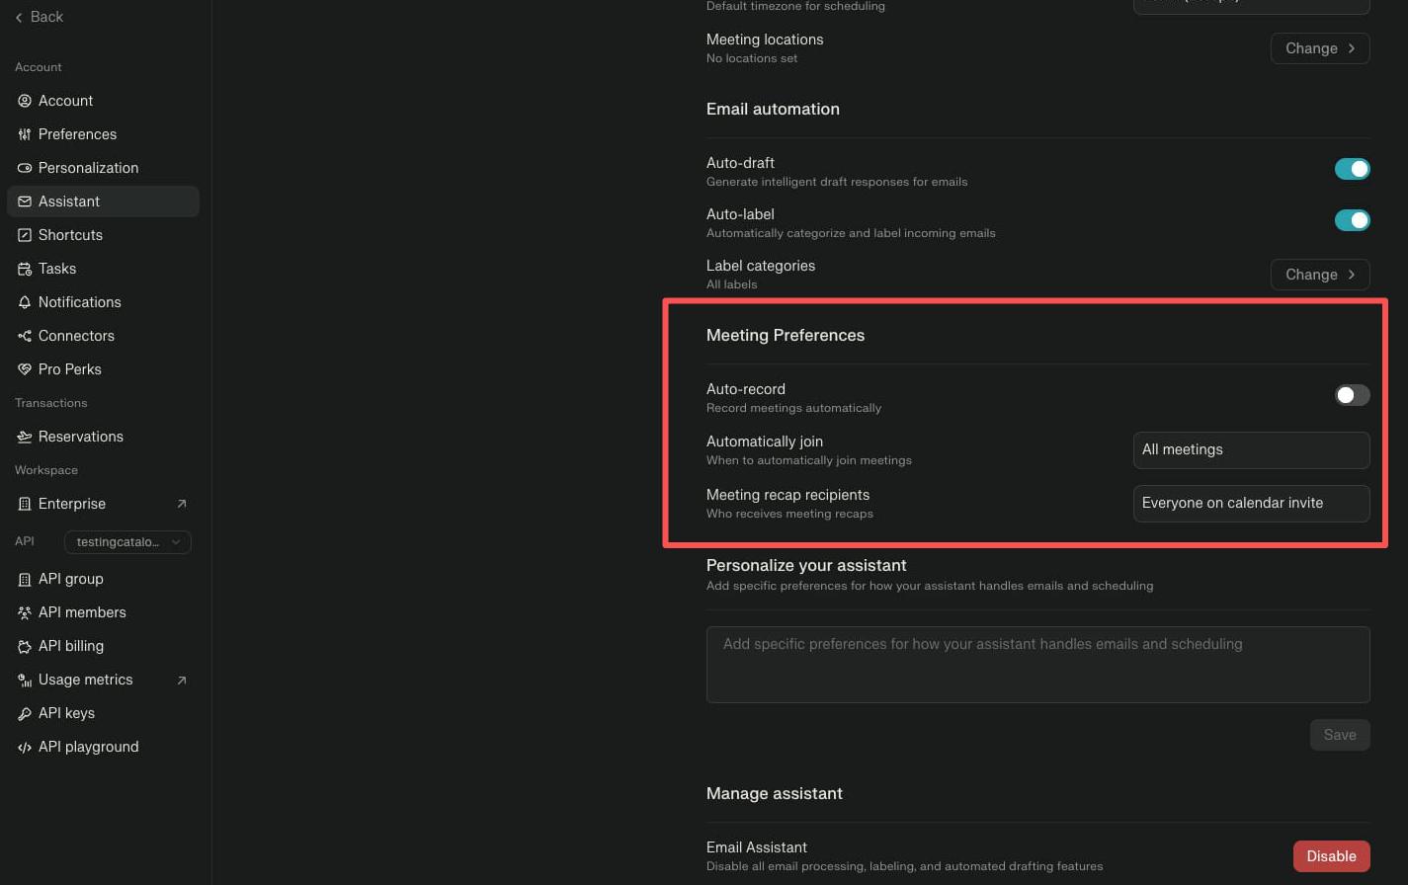Go to Personalization settings
Image resolution: width=1408 pixels, height=885 pixels.
(x=88, y=168)
